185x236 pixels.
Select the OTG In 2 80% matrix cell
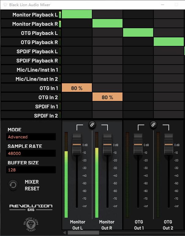[108, 97]
